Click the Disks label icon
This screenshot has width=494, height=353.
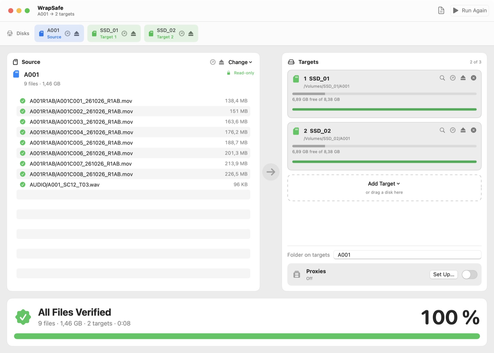tap(10, 33)
